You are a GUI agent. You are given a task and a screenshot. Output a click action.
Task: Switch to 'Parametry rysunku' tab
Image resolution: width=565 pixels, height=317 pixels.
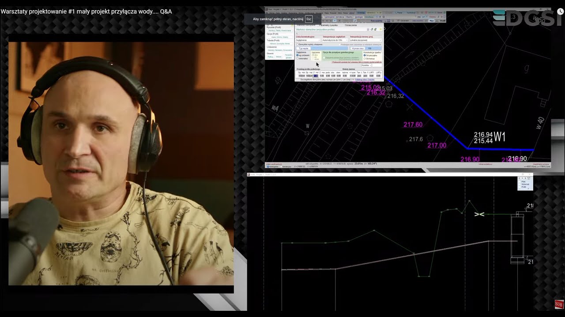click(x=328, y=25)
